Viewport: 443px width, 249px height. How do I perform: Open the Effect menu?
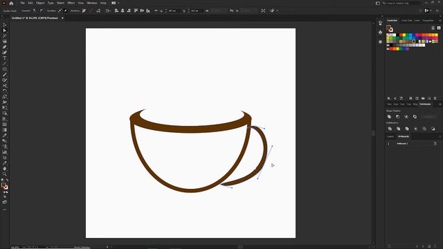pos(71,3)
